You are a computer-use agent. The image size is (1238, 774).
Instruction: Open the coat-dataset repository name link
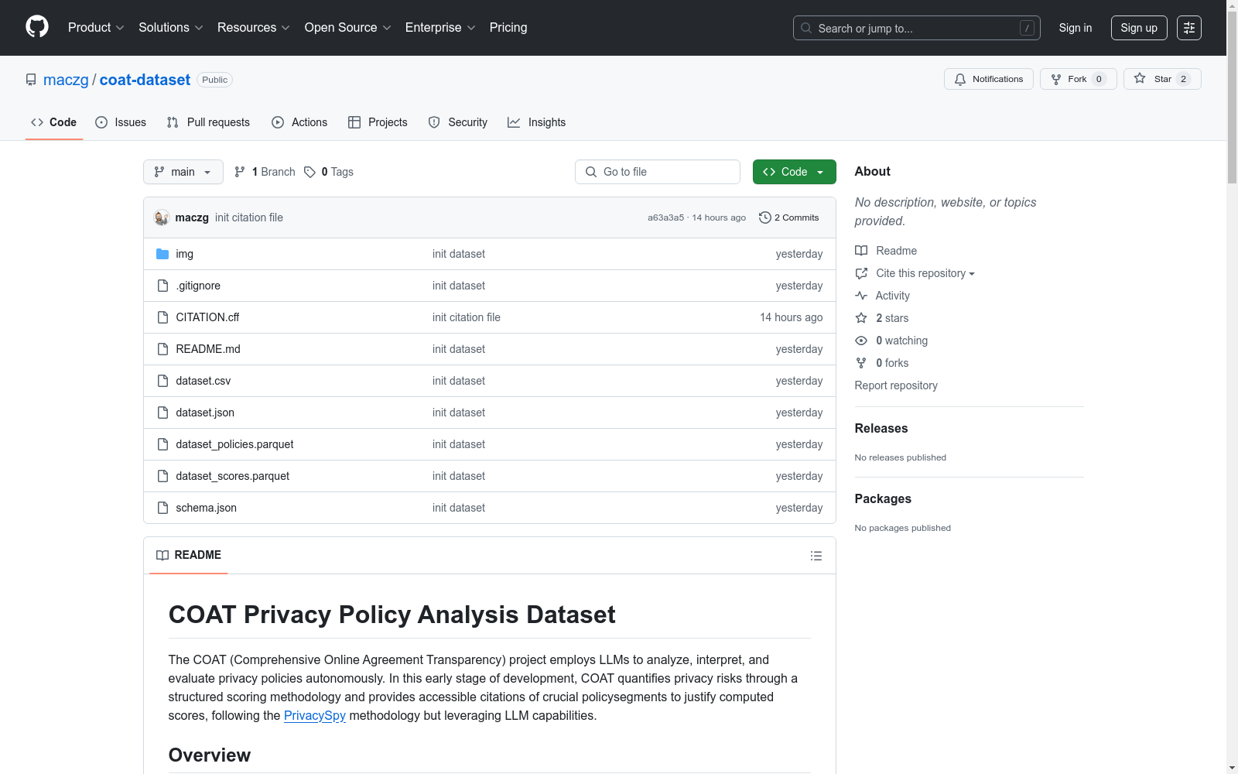click(145, 80)
